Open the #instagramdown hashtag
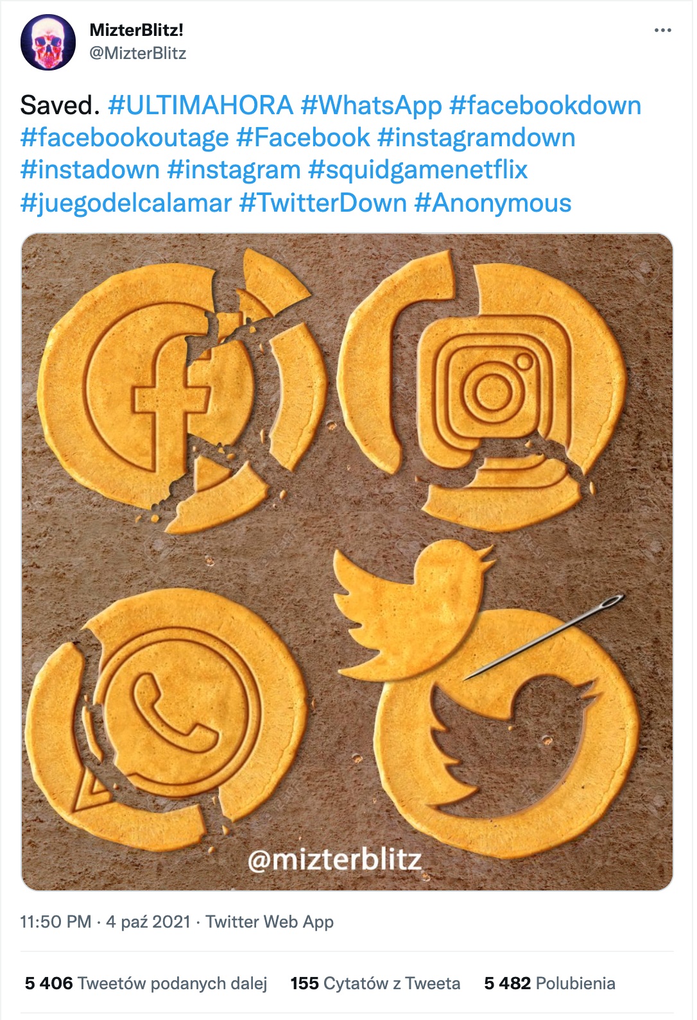Viewport: 697px width, 1020px height. point(476,137)
